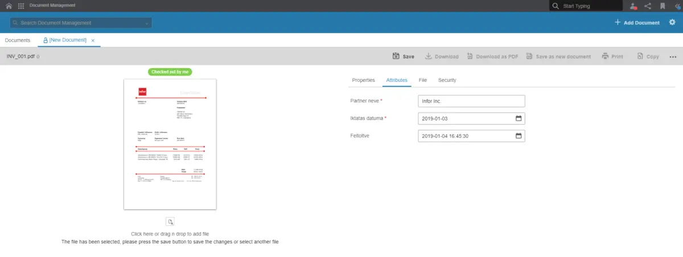Switch to the Security tab

pos(447,80)
